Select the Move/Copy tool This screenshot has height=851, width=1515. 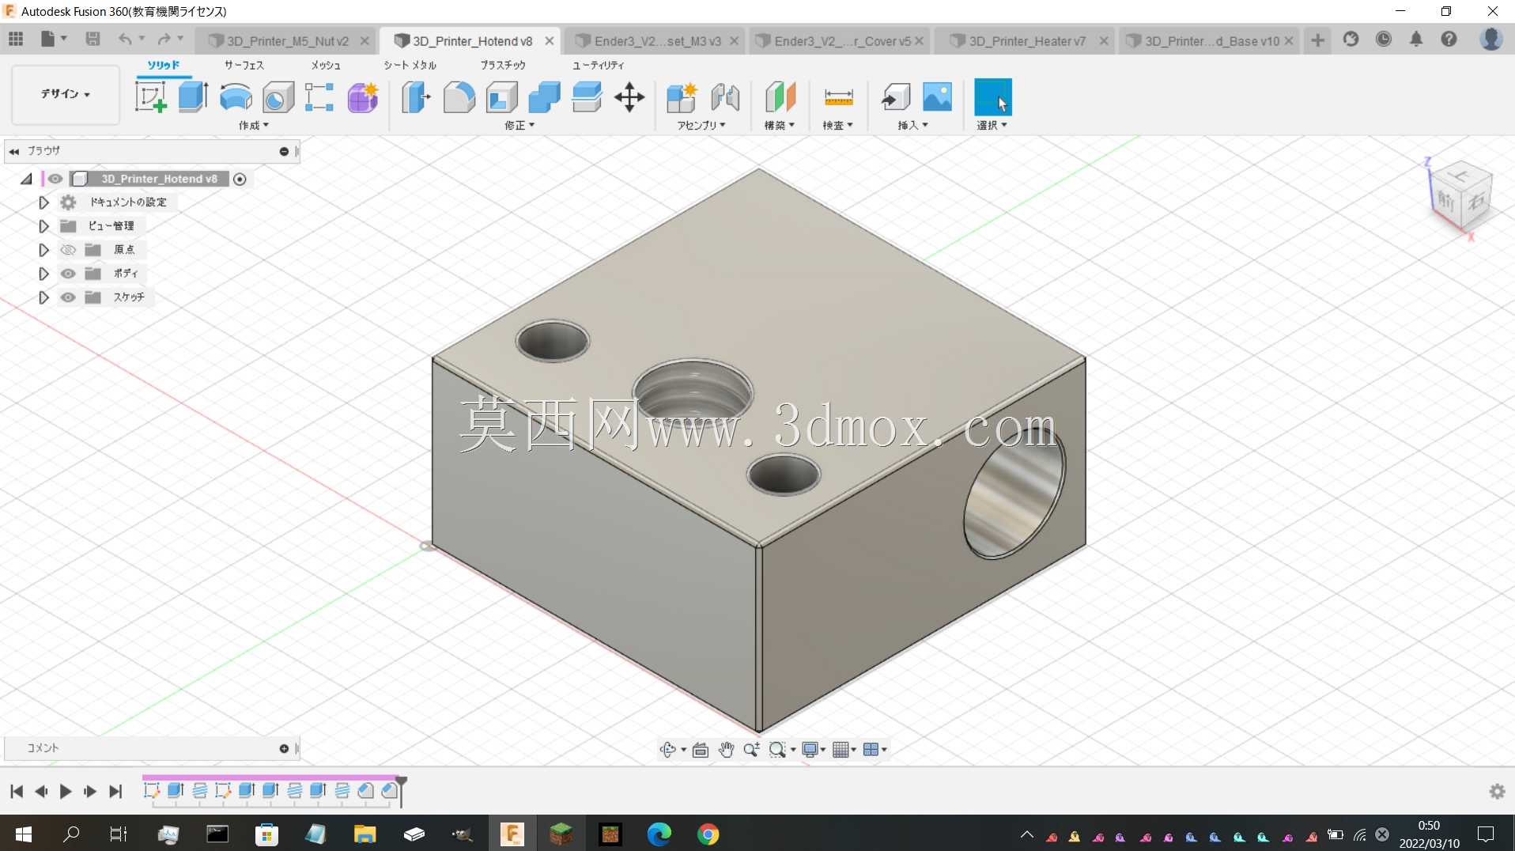(x=629, y=97)
